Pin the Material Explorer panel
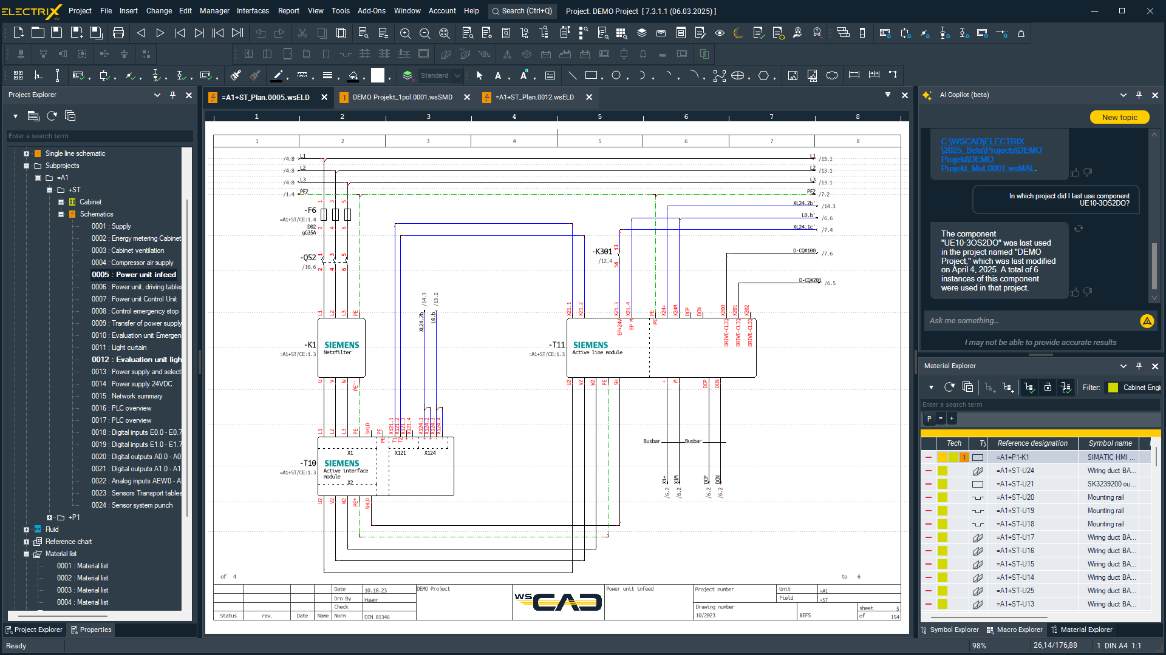The image size is (1166, 655). point(1139,366)
